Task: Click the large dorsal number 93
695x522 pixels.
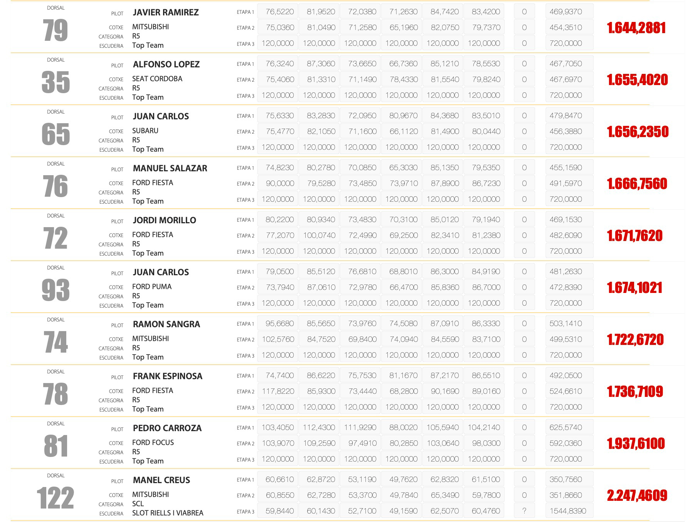Action: click(56, 290)
